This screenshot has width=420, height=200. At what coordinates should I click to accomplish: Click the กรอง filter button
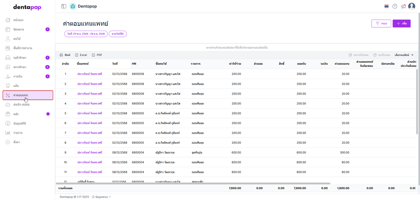(381, 24)
